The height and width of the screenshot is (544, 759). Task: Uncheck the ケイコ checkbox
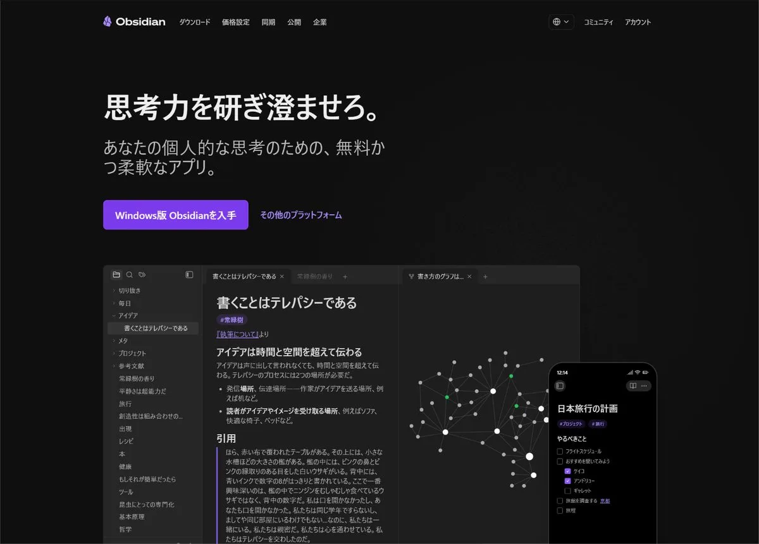click(568, 471)
